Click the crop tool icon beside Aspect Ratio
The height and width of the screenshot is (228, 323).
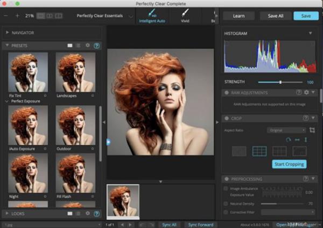coord(312,130)
